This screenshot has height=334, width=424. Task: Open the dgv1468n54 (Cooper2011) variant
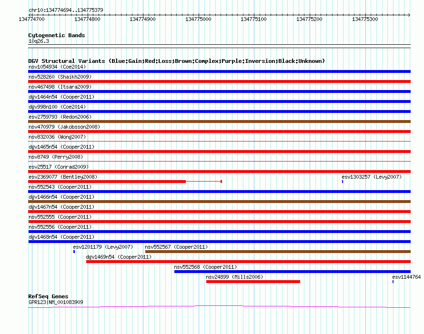point(61,237)
